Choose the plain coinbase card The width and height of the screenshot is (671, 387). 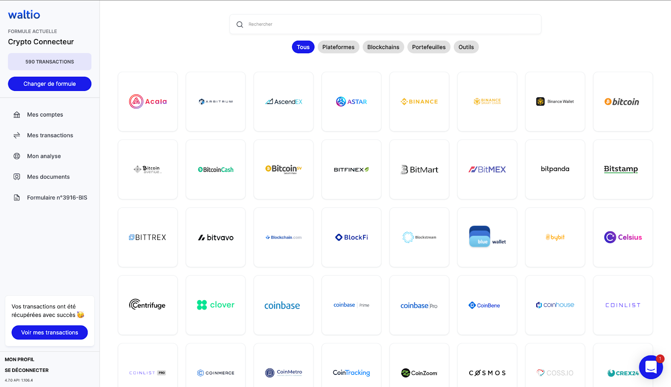tap(283, 305)
